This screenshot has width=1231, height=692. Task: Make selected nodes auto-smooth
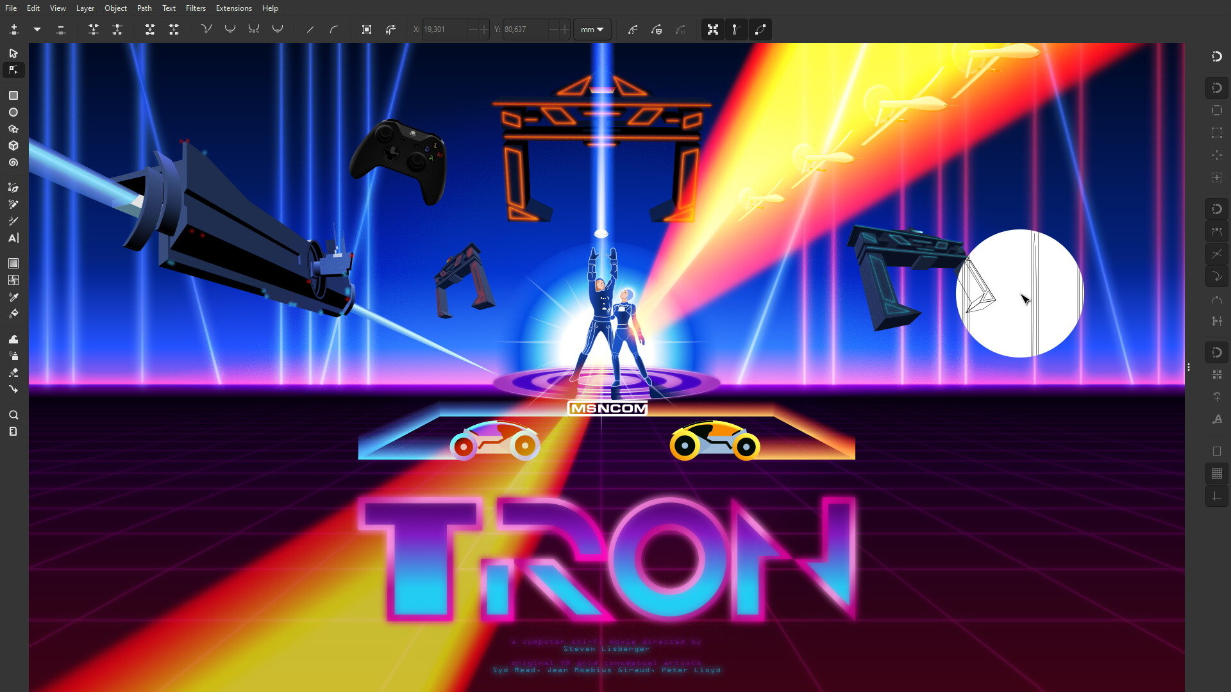point(278,29)
